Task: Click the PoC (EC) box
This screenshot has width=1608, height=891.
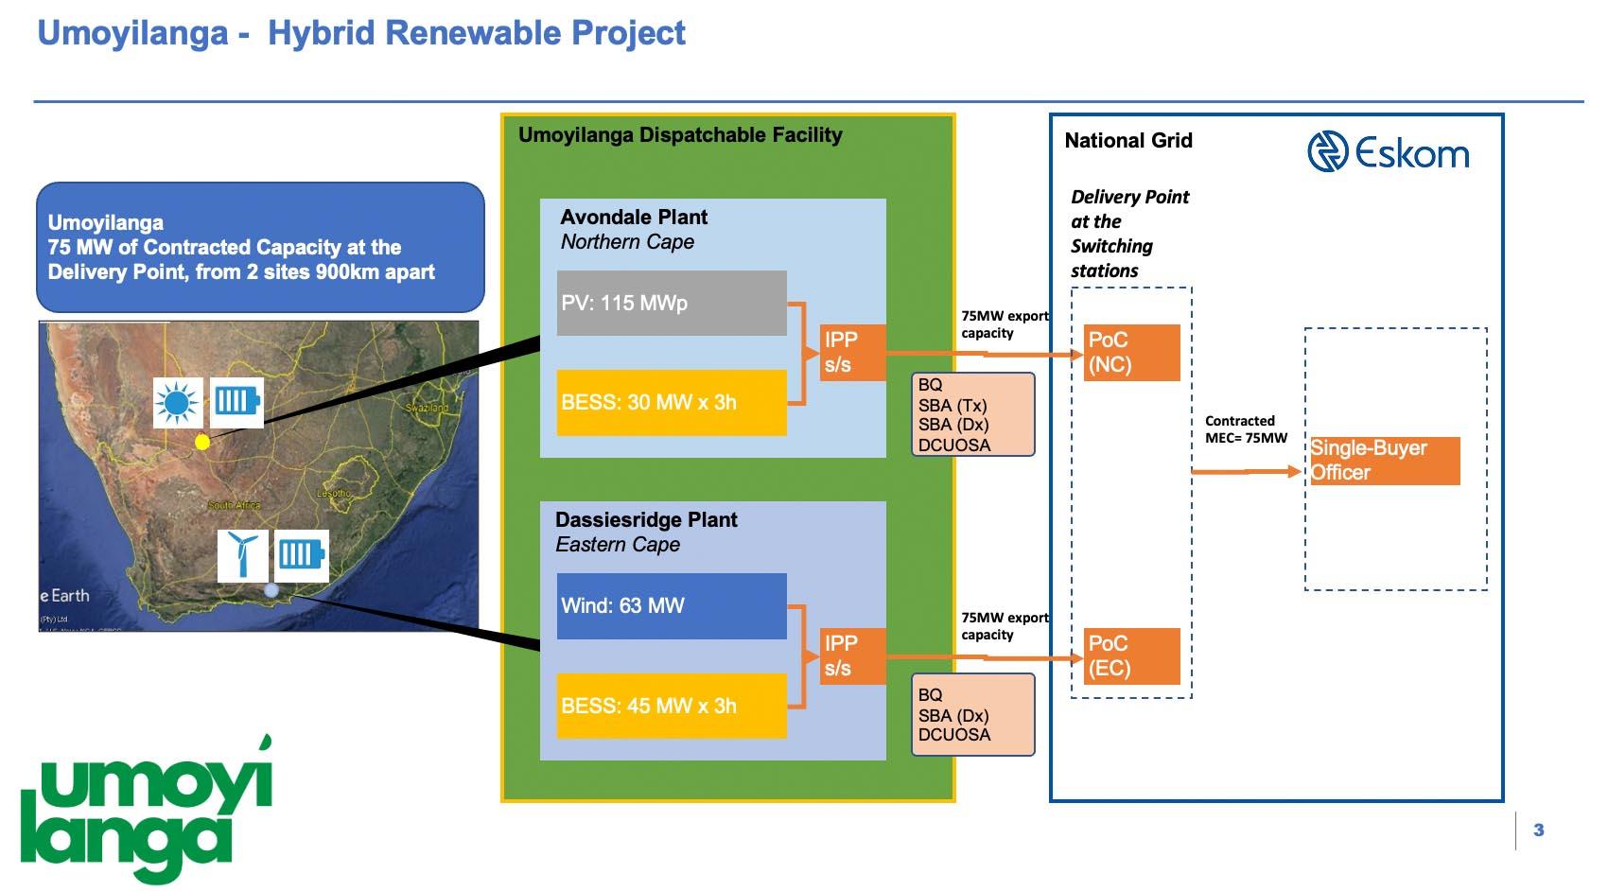Action: pyautogui.click(x=1132, y=655)
